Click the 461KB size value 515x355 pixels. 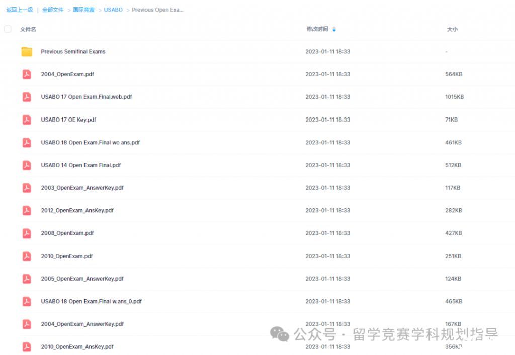[453, 142]
